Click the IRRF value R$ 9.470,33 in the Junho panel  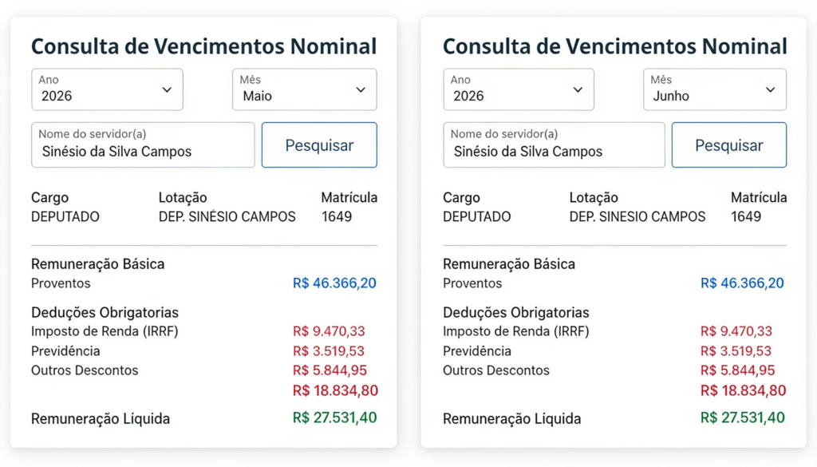(x=736, y=331)
